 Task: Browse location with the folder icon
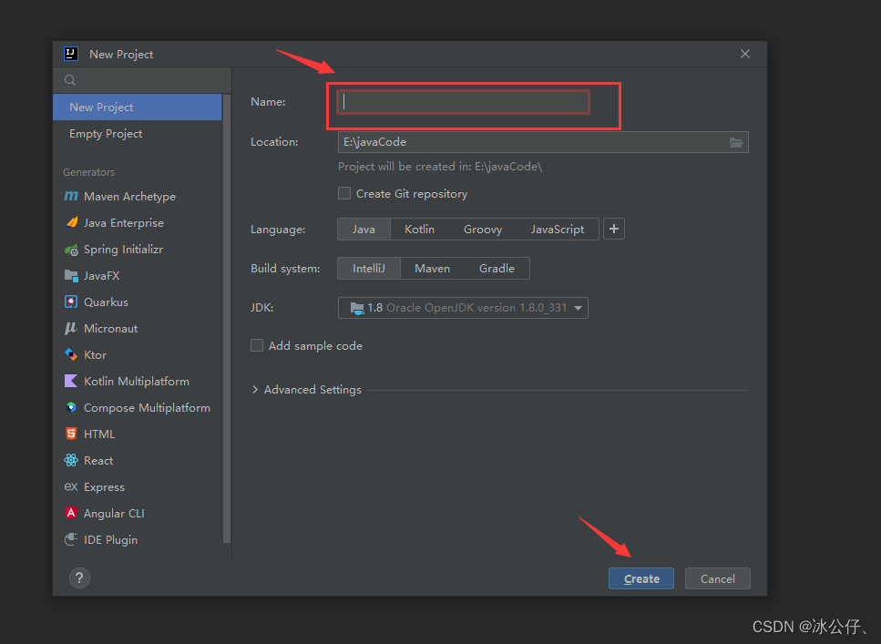(x=736, y=142)
